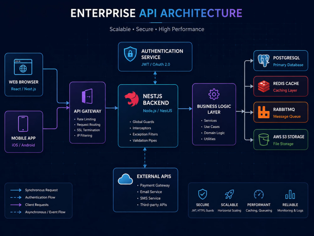Screen dimensions: 314x236
Task: Click the Third-party APIs bullet
Action: click(152, 205)
